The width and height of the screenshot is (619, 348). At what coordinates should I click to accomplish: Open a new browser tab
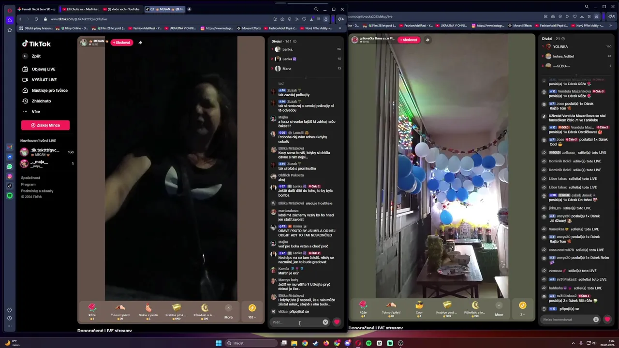click(189, 9)
